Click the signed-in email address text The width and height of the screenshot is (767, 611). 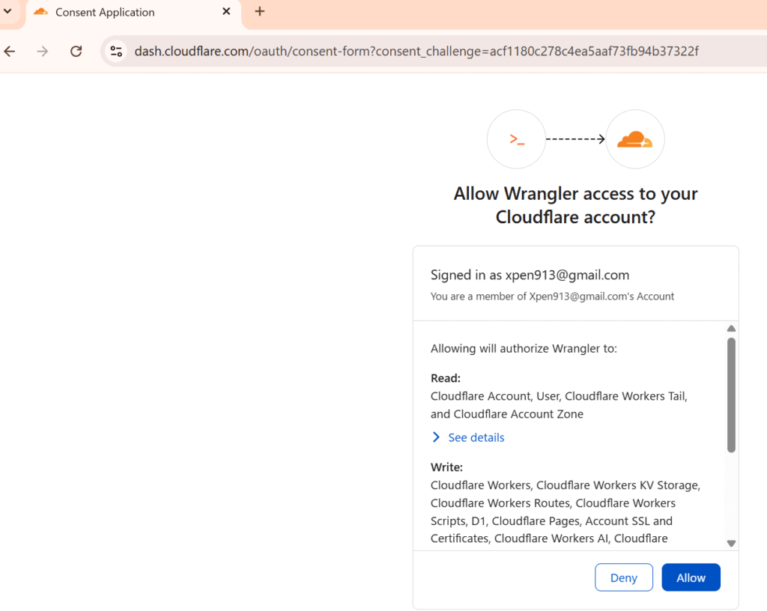pos(567,275)
